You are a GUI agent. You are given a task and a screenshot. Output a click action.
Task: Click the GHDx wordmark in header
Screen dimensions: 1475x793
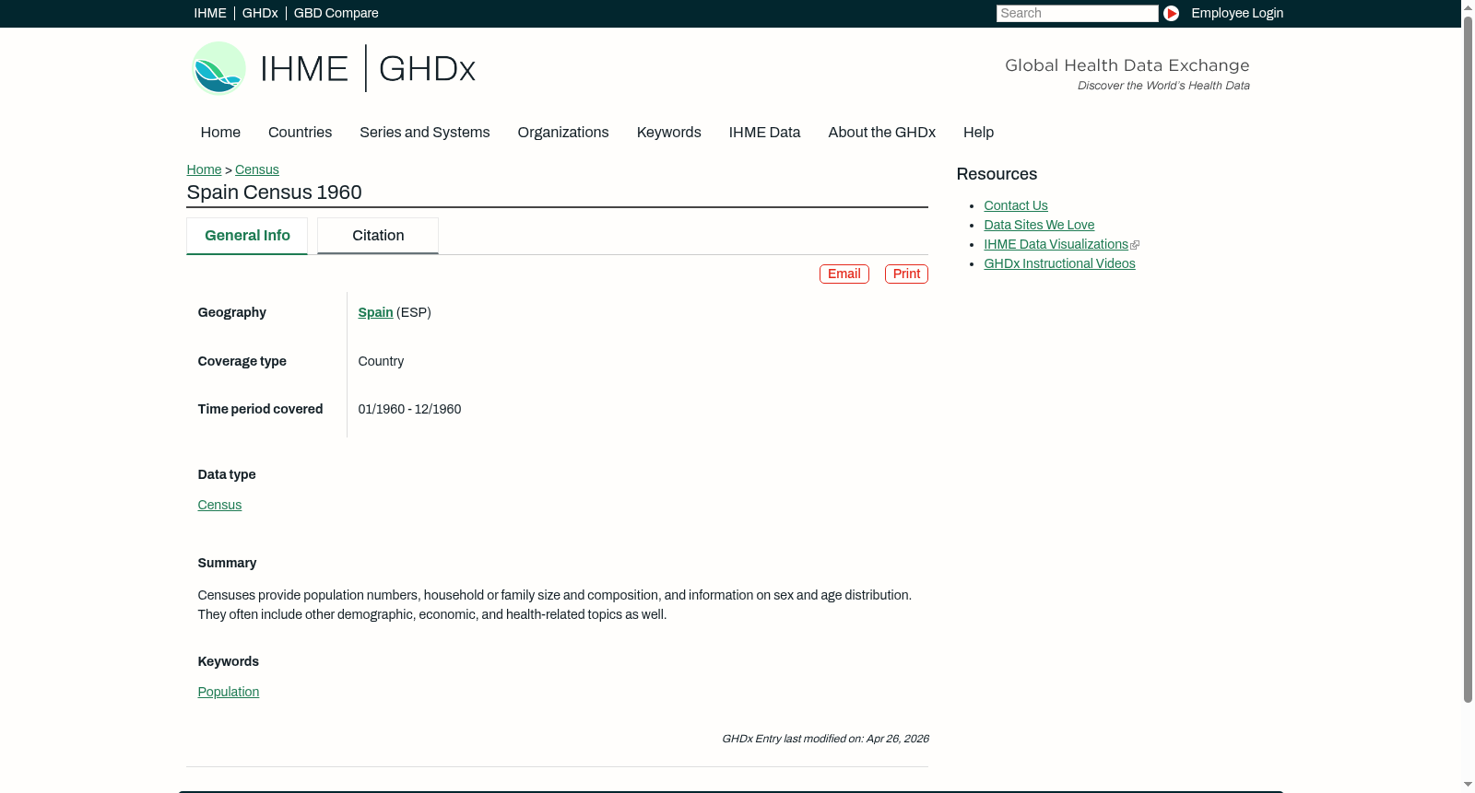427,69
